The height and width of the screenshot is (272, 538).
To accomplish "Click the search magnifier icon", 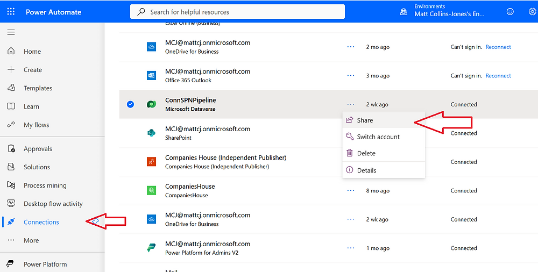I will pyautogui.click(x=140, y=12).
